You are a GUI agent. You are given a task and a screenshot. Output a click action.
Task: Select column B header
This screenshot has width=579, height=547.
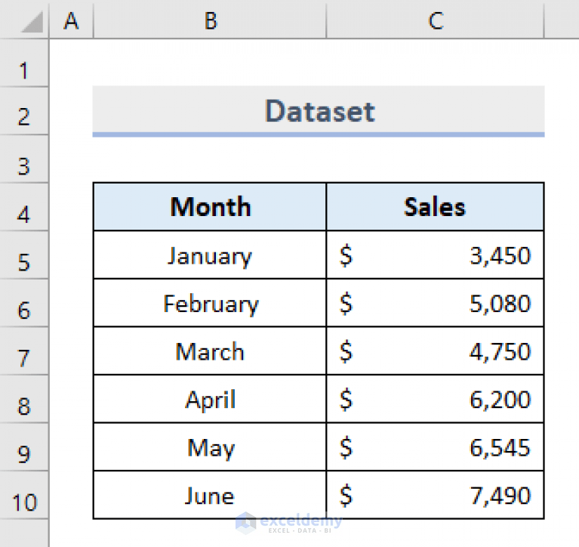[210, 19]
